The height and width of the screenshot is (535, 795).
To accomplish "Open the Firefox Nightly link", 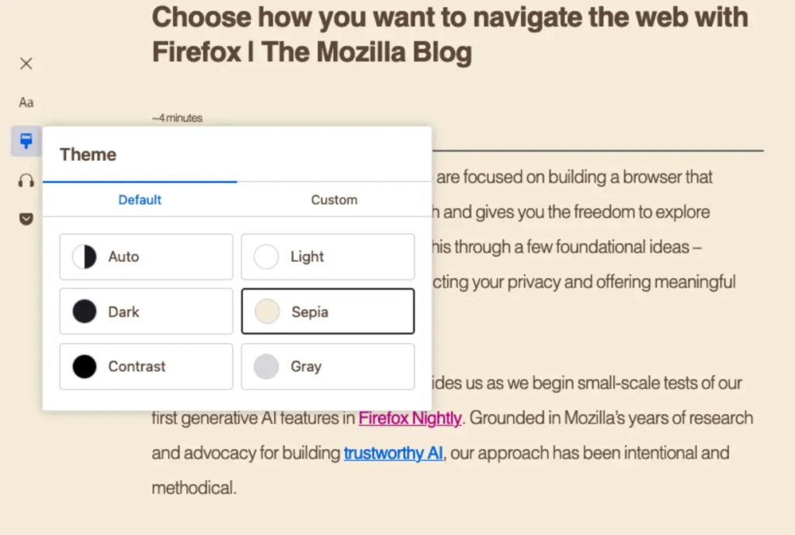I will pos(410,418).
